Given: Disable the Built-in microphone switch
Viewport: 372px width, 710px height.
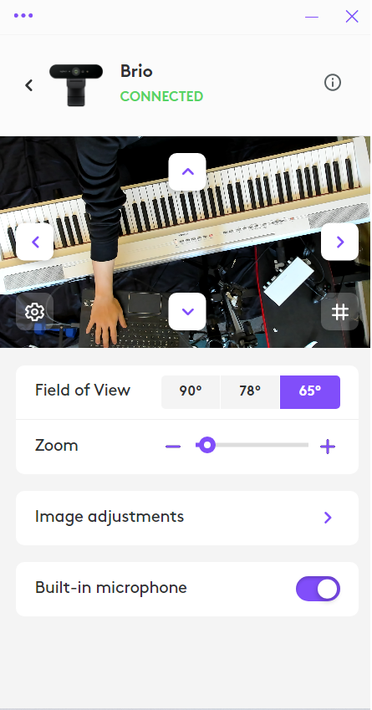Looking at the screenshot, I should point(318,589).
